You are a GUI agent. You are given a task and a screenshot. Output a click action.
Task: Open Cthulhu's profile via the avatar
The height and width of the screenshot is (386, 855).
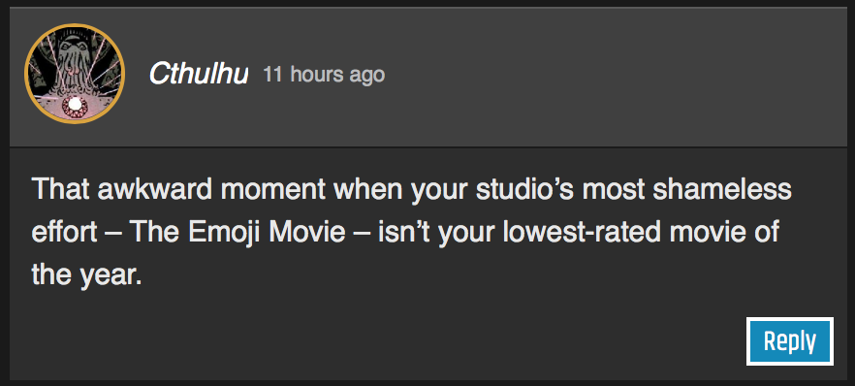(75, 74)
